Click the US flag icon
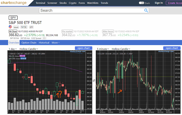This screenshot has height=115, width=182. point(10,27)
